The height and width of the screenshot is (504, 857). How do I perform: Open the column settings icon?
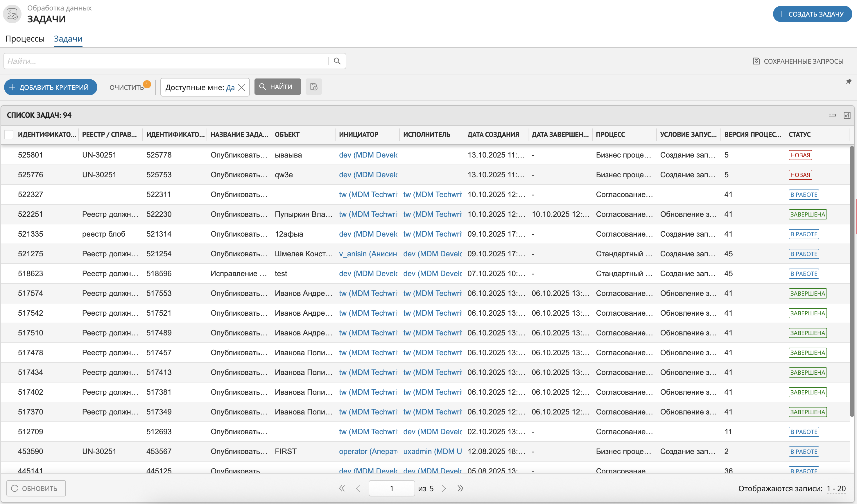[x=847, y=115]
